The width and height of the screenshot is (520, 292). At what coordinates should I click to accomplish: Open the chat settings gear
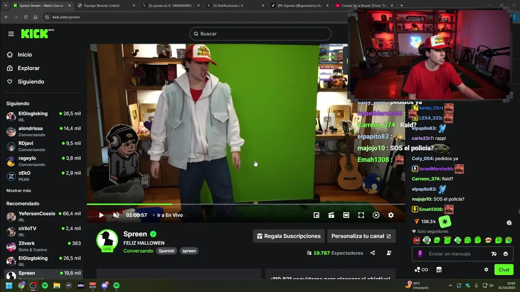[x=486, y=270]
